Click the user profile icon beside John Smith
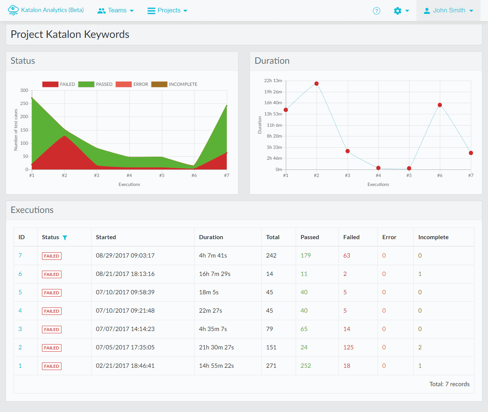This screenshot has height=412, width=488. 427,10
